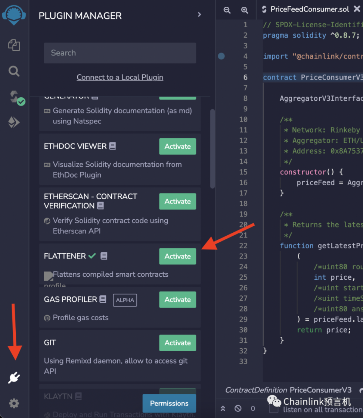The image size is (363, 418).
Task: Activate the FLATTENER plugin
Action: 177,256
